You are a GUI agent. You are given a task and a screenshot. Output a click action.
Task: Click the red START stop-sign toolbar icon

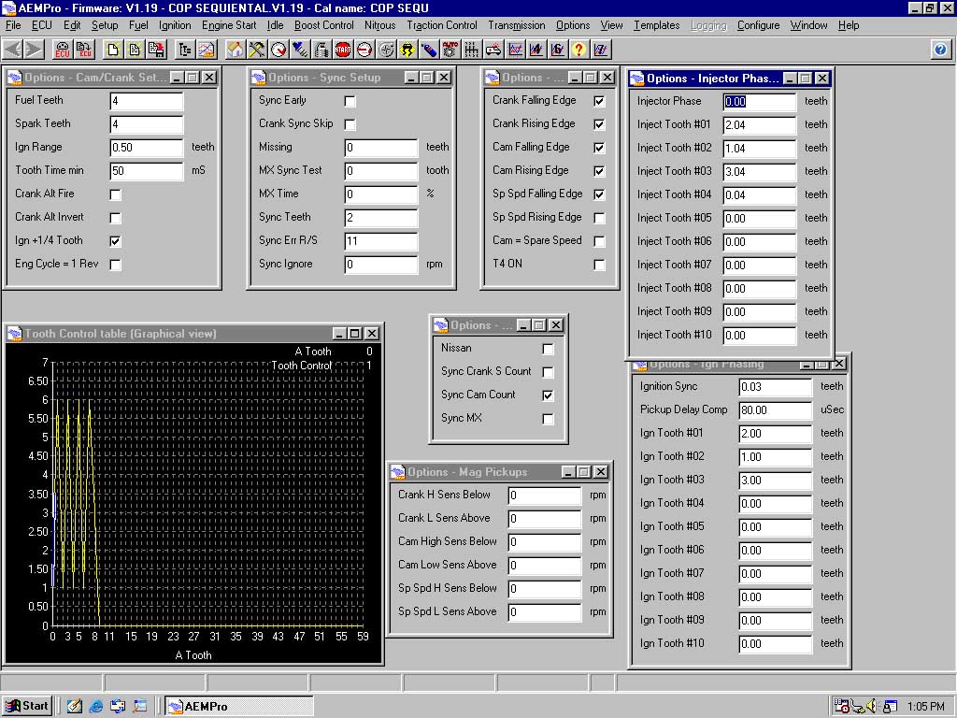pyautogui.click(x=343, y=50)
